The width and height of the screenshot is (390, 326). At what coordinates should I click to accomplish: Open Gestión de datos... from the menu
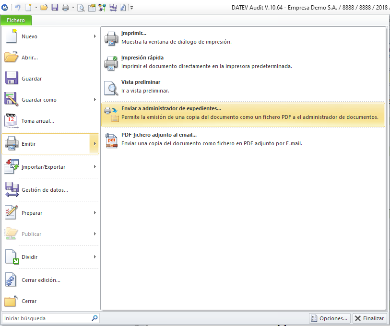click(x=50, y=190)
